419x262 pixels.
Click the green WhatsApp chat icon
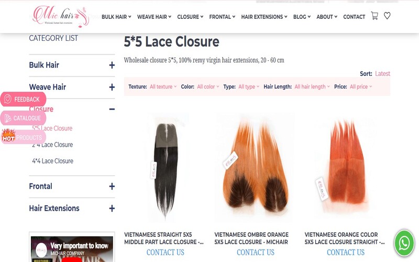point(404,243)
